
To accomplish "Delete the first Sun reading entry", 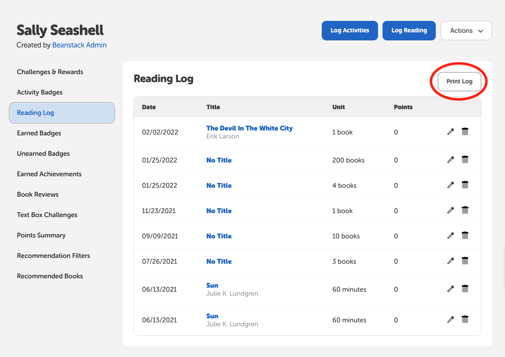I will (465, 288).
